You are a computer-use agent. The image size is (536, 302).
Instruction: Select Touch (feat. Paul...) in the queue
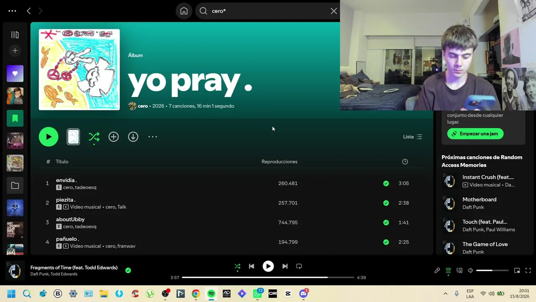coord(483,225)
